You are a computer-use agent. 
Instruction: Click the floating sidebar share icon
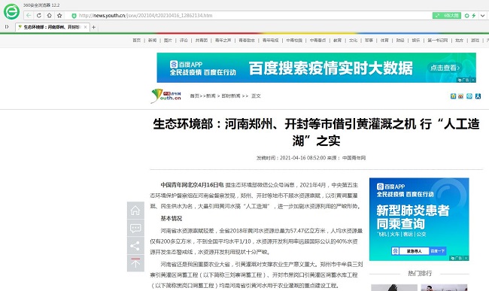click(x=135, y=246)
